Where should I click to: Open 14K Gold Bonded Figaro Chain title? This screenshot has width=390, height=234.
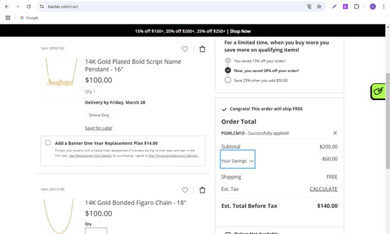point(135,203)
